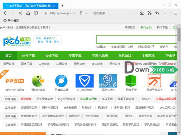The width and height of the screenshot is (181, 135).
Task: Open the green 浏览器排行榜 link
Action: (88, 99)
